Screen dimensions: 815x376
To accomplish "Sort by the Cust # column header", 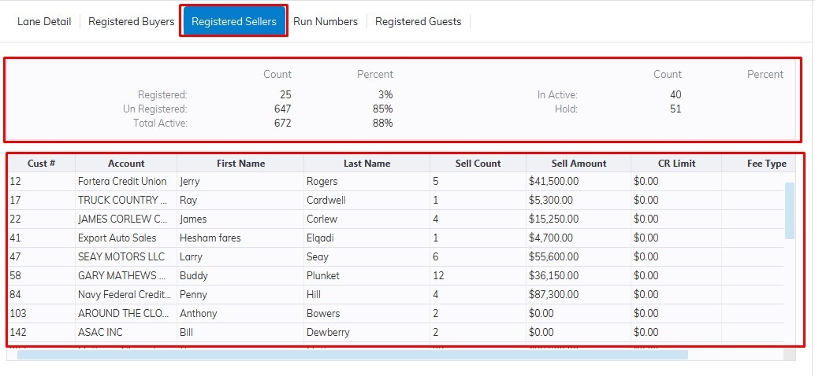I will tap(41, 164).
